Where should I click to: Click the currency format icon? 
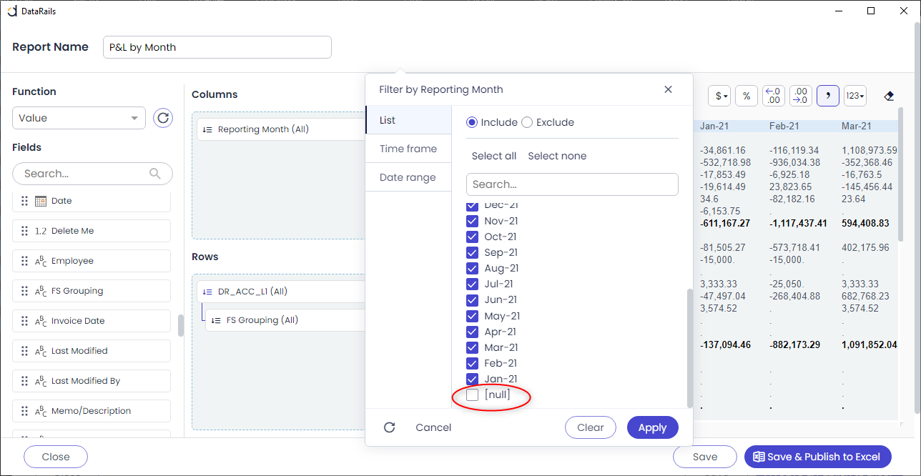click(719, 96)
